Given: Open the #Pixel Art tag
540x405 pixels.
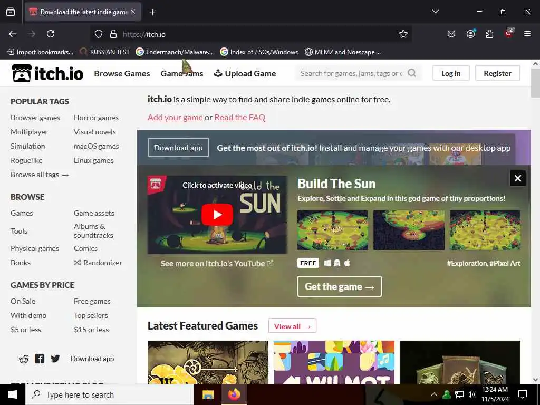Looking at the screenshot, I should (x=505, y=263).
